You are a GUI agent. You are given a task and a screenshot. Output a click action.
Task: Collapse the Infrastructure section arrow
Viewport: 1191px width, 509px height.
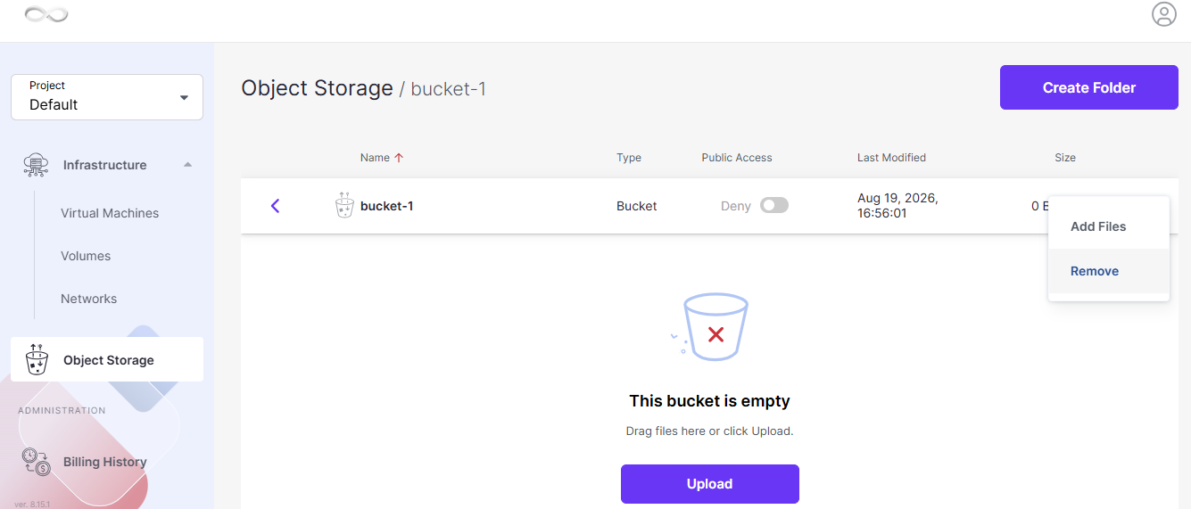187,165
